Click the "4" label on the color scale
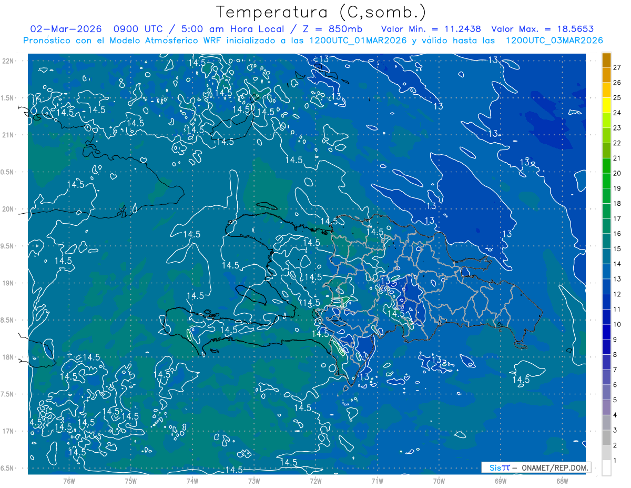This screenshot has height=488, width=631. (615, 415)
